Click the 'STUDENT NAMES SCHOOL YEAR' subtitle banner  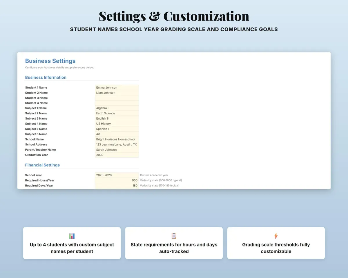[174, 30]
